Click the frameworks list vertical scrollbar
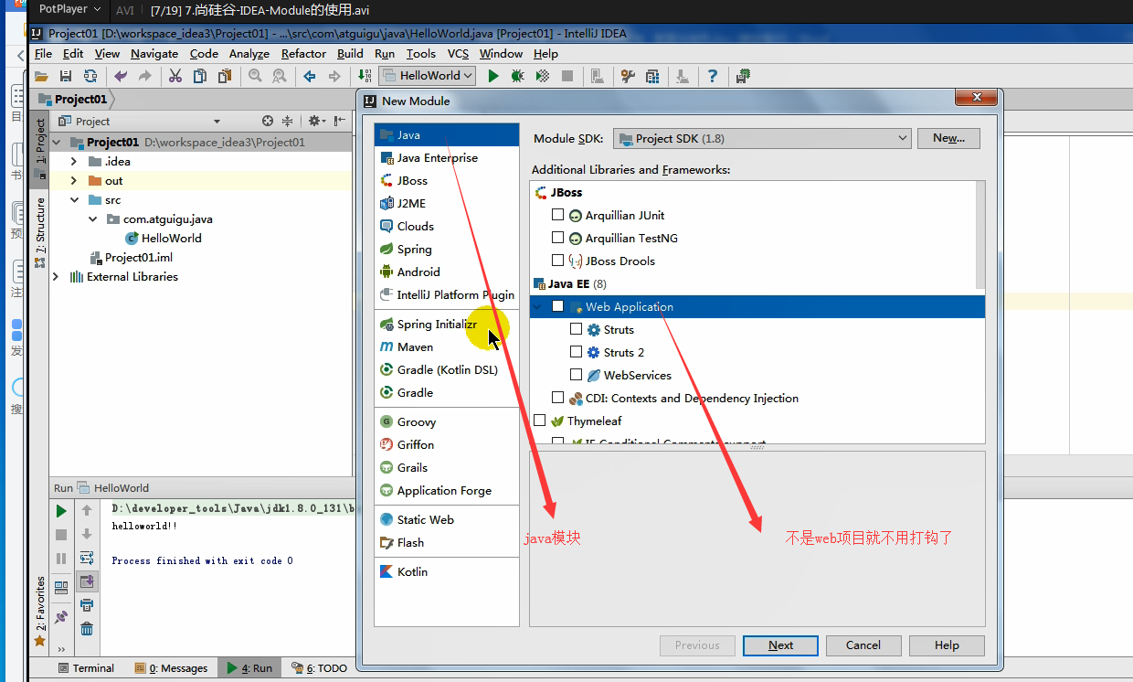The image size is (1133, 682). click(x=980, y=235)
